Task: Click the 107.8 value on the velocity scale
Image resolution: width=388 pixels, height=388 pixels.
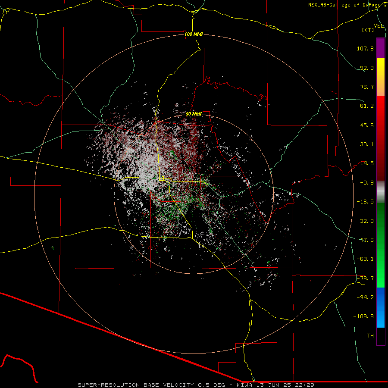Action: pos(365,48)
